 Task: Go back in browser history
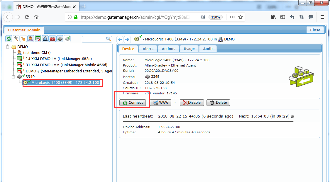(x=8, y=17)
